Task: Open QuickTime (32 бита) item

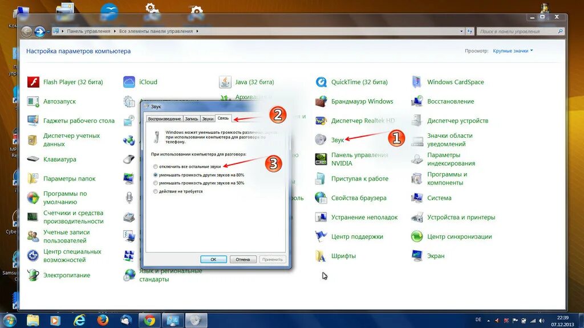Action: coord(351,82)
